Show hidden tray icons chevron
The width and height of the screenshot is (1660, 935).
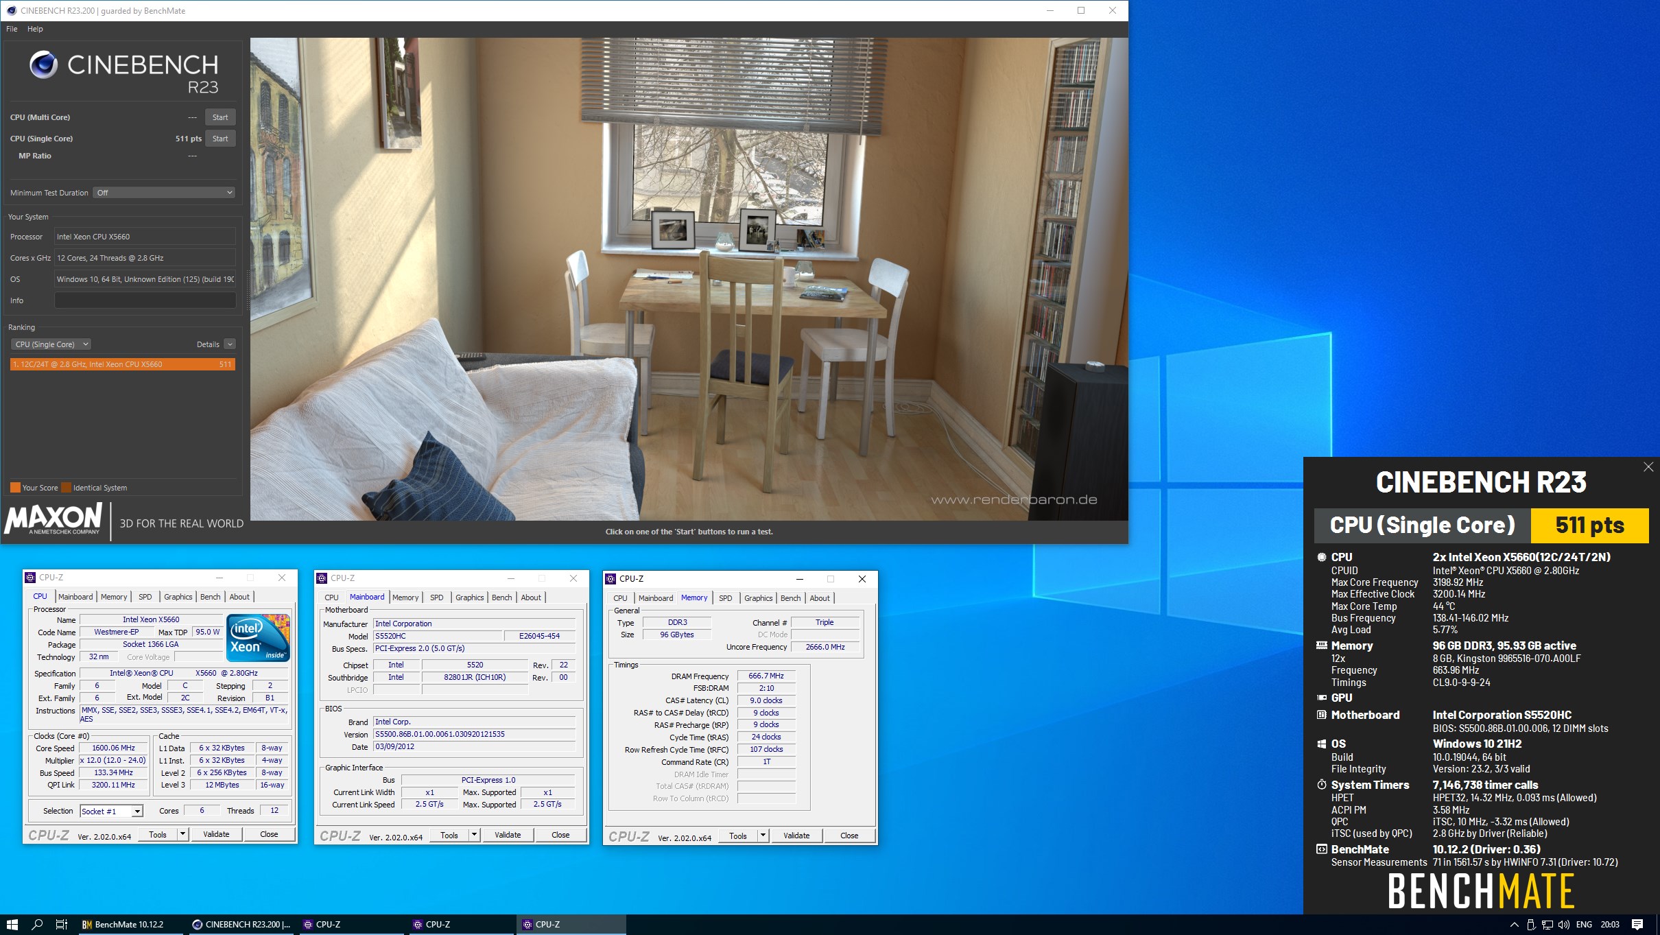(1514, 925)
